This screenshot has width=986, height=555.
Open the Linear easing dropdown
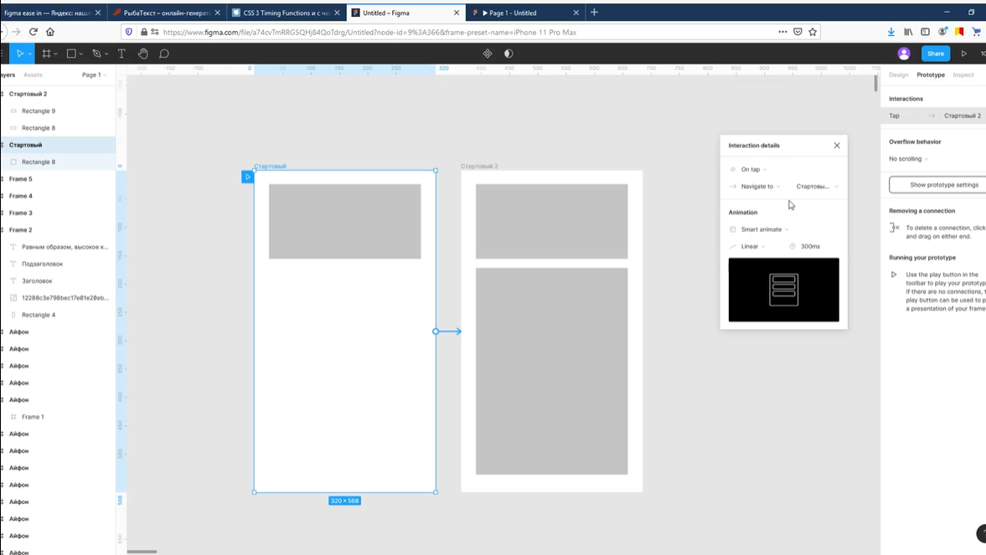tap(753, 246)
